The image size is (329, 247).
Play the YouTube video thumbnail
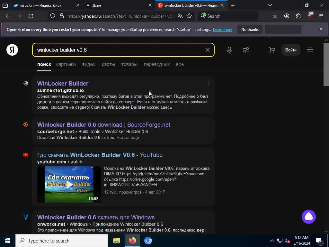click(69, 184)
